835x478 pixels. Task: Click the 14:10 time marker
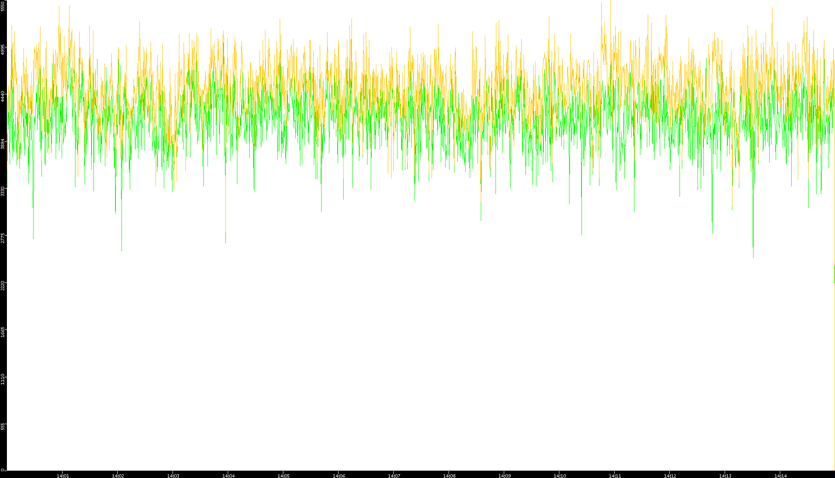[x=559, y=476]
